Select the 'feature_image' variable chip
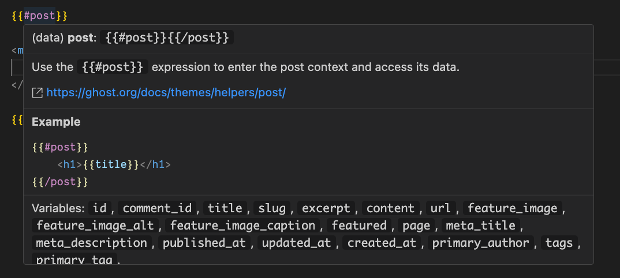This screenshot has height=278, width=620. 513,208
